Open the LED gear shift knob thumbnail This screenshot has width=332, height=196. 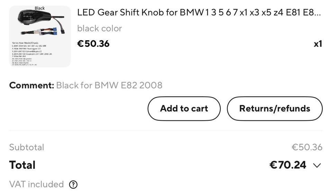(x=40, y=36)
